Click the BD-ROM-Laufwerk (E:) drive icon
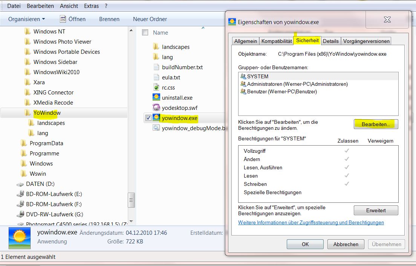This screenshot has height=266, width=416. 20,194
